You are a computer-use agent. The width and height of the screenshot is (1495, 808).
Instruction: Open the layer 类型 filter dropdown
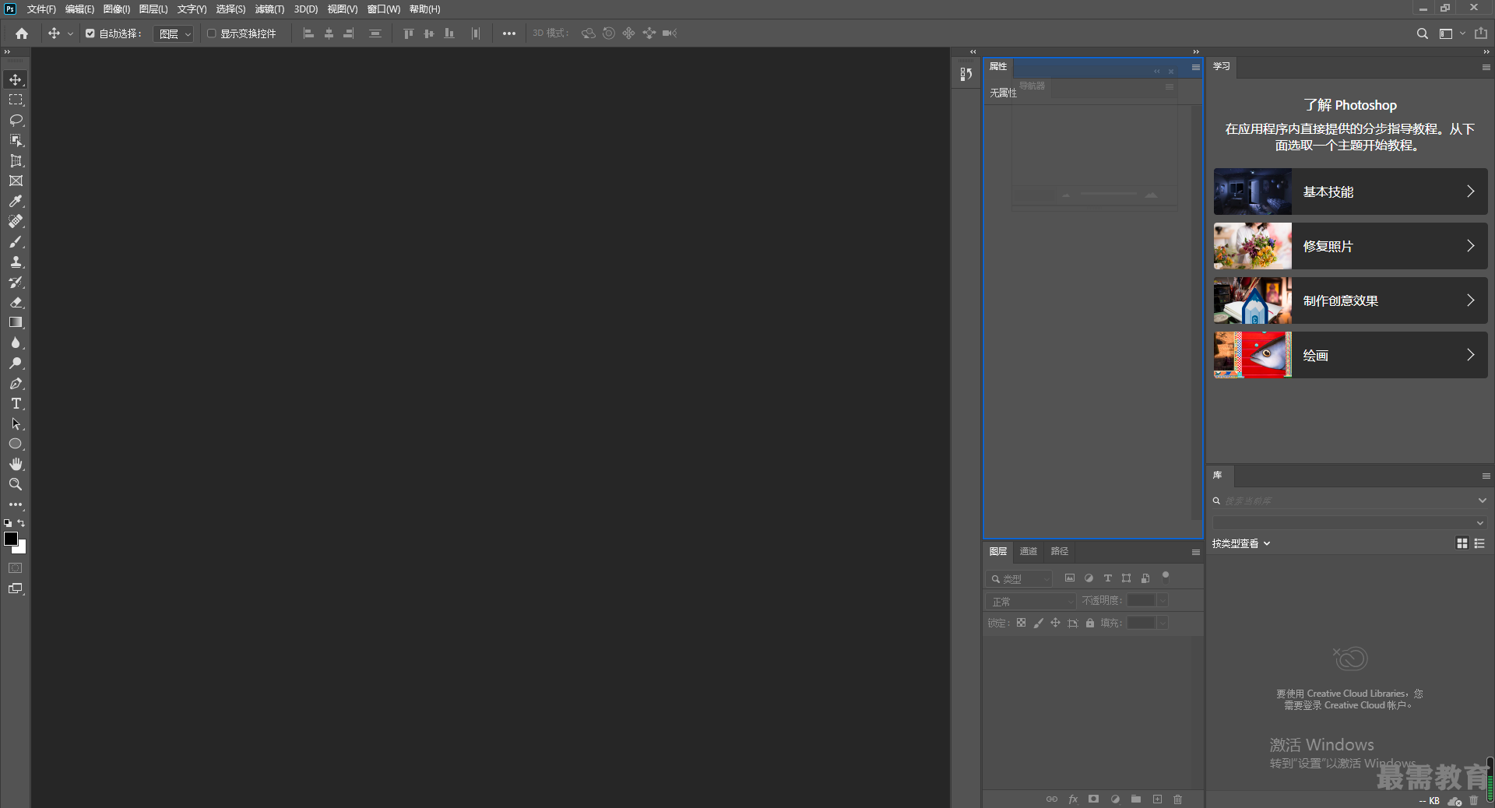click(1019, 579)
